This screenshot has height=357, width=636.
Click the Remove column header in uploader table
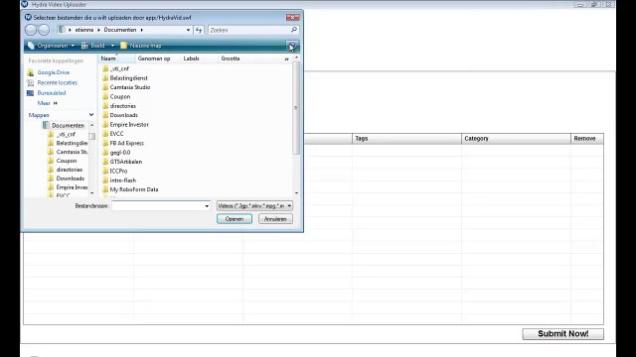point(587,139)
